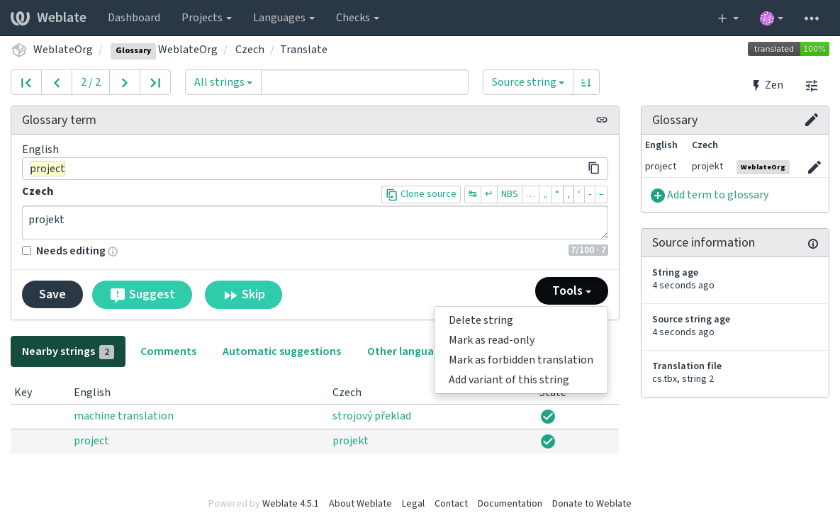Submit with the Suggest button
Screen dimensions: 840x530
click(x=142, y=295)
